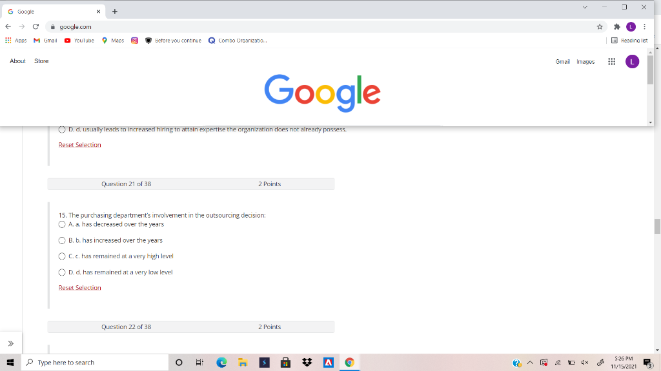The width and height of the screenshot is (661, 371).
Task: Open Images from the Google homepage
Action: tap(585, 61)
